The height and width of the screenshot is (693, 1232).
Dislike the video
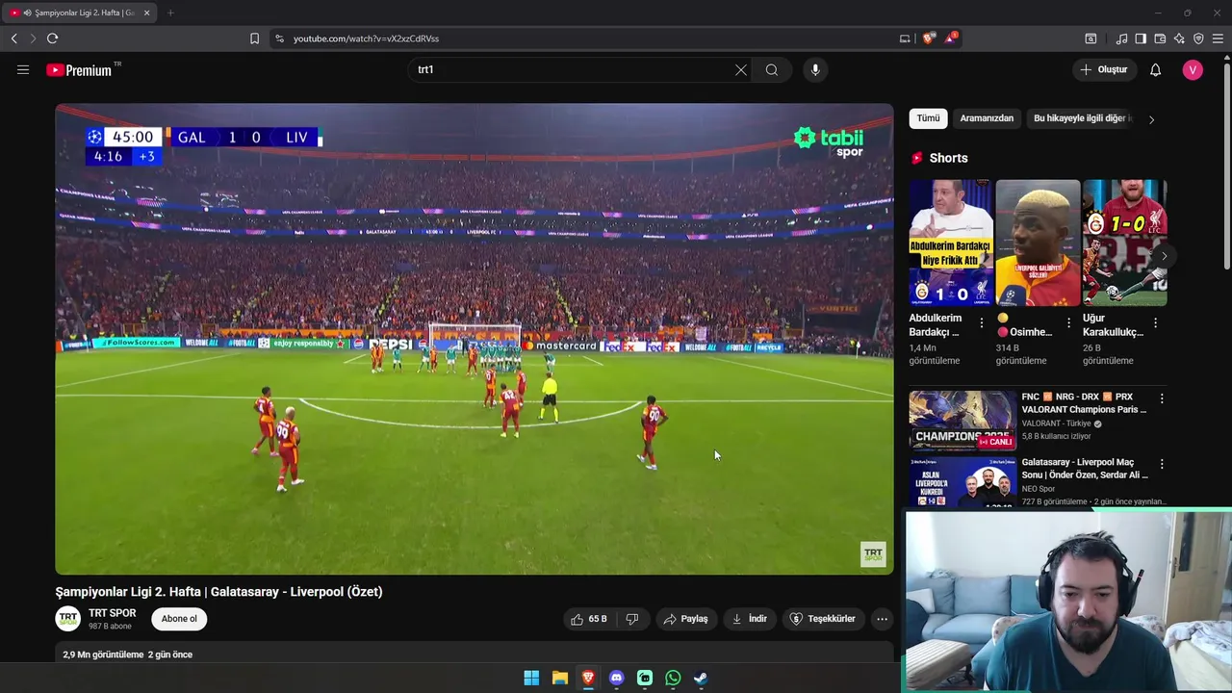point(632,619)
